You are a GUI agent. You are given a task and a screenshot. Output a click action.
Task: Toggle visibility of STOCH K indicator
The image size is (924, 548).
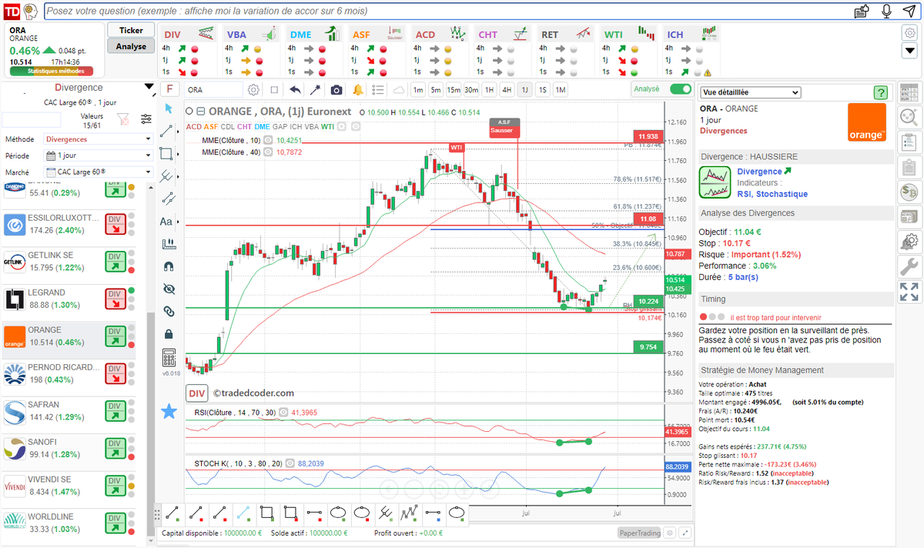(x=290, y=463)
